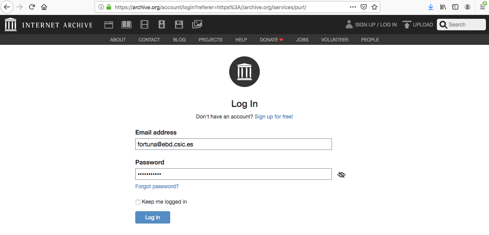
Task: Open the Web (Wayback) media icon
Action: (109, 25)
